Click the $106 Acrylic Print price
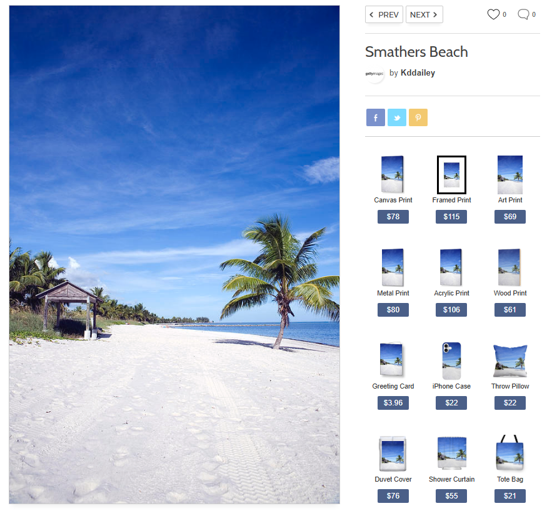 pyautogui.click(x=451, y=310)
